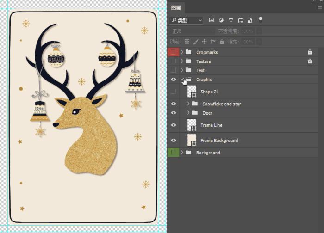The height and width of the screenshot is (233, 324).
Task: Click the lock icon on Cropmarks group
Action: point(310,52)
